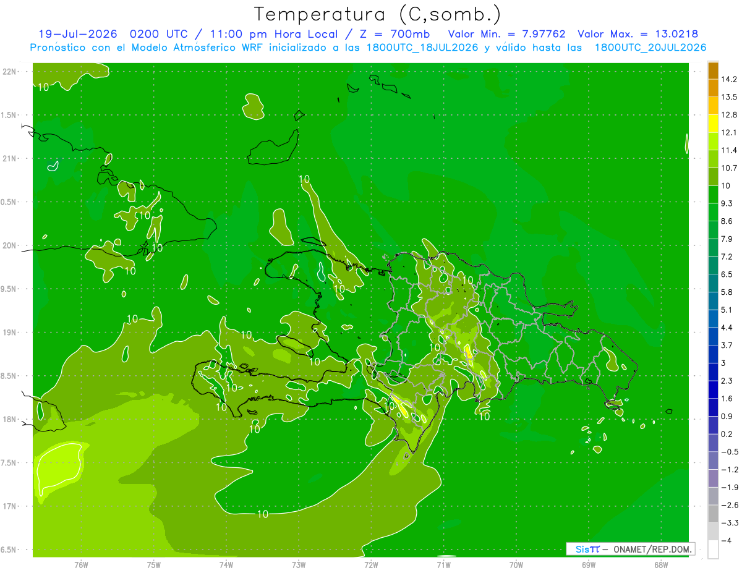Pick the blue swatch between 3.7 and 4.4

point(713,337)
